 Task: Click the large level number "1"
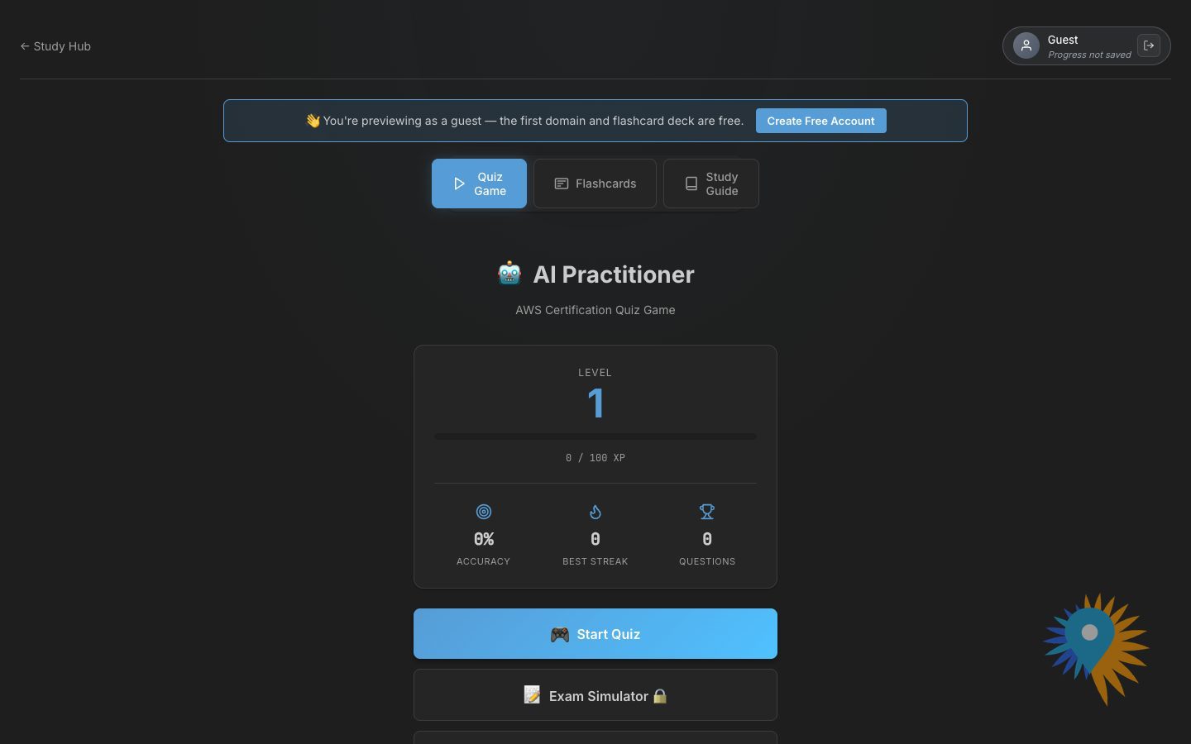pyautogui.click(x=595, y=403)
